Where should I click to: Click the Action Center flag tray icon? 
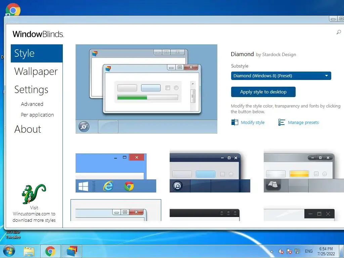pos(289,251)
